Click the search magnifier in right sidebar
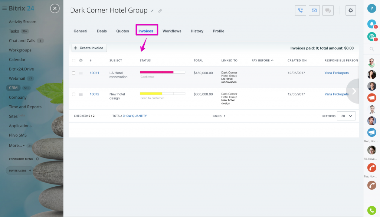Screen dimensions: 380x217 click(371, 49)
